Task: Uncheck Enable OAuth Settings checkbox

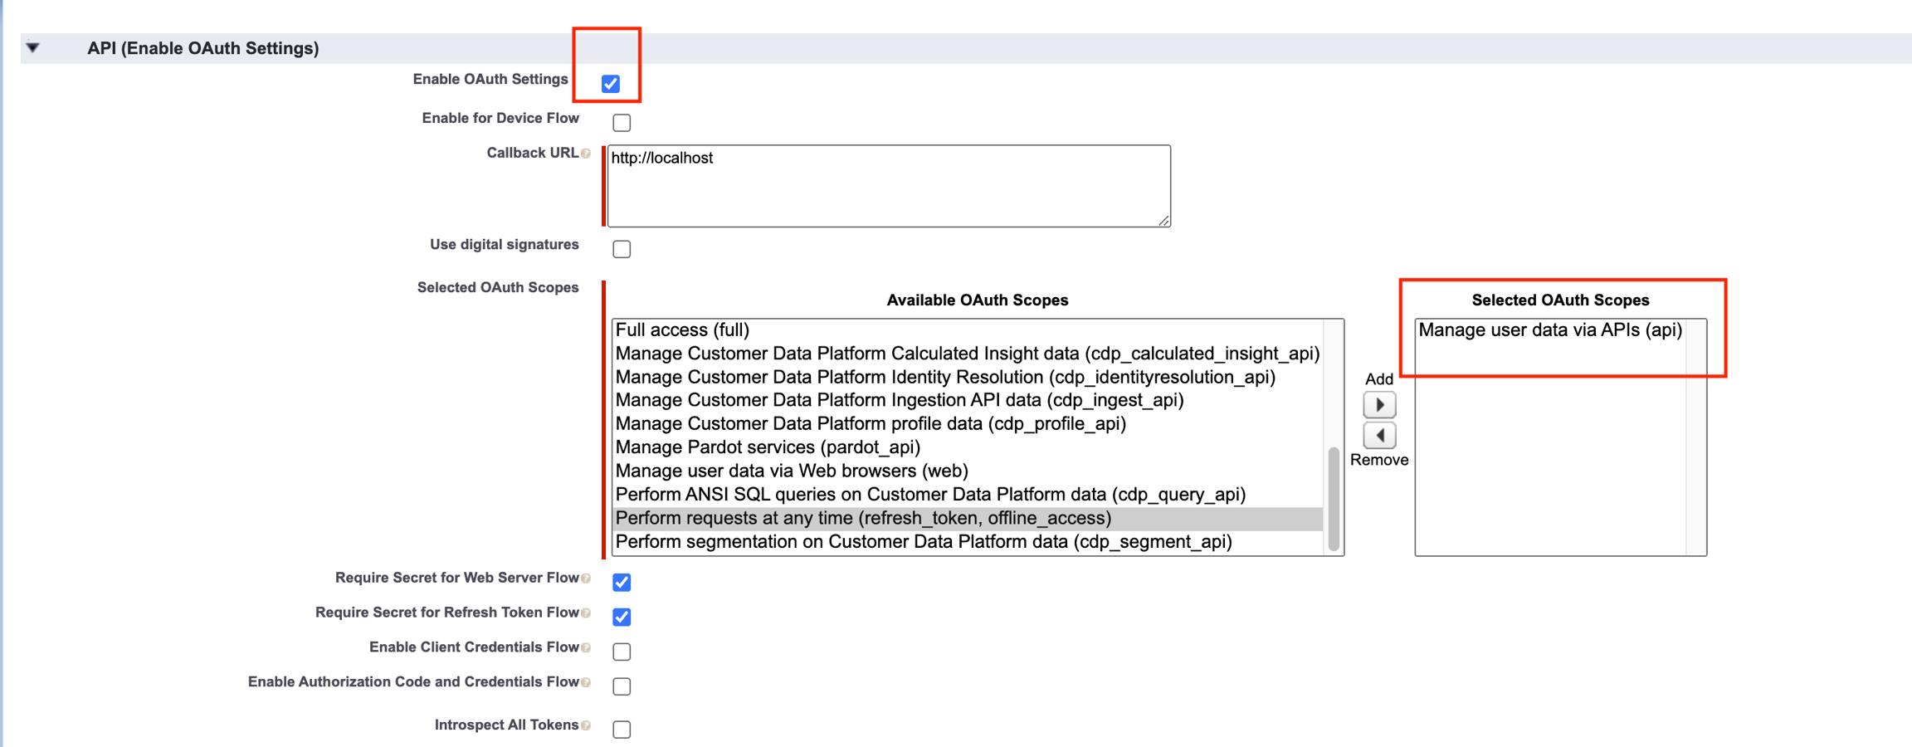Action: (611, 84)
